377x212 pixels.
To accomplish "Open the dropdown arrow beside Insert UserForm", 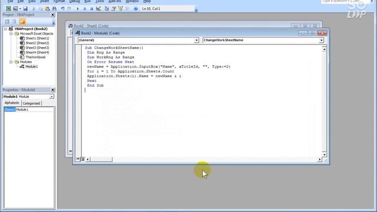I will 20,9.
